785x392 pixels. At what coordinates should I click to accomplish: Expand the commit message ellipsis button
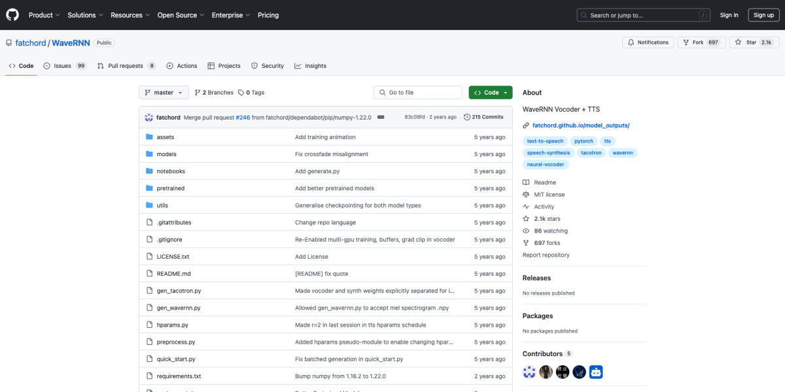coord(381,117)
